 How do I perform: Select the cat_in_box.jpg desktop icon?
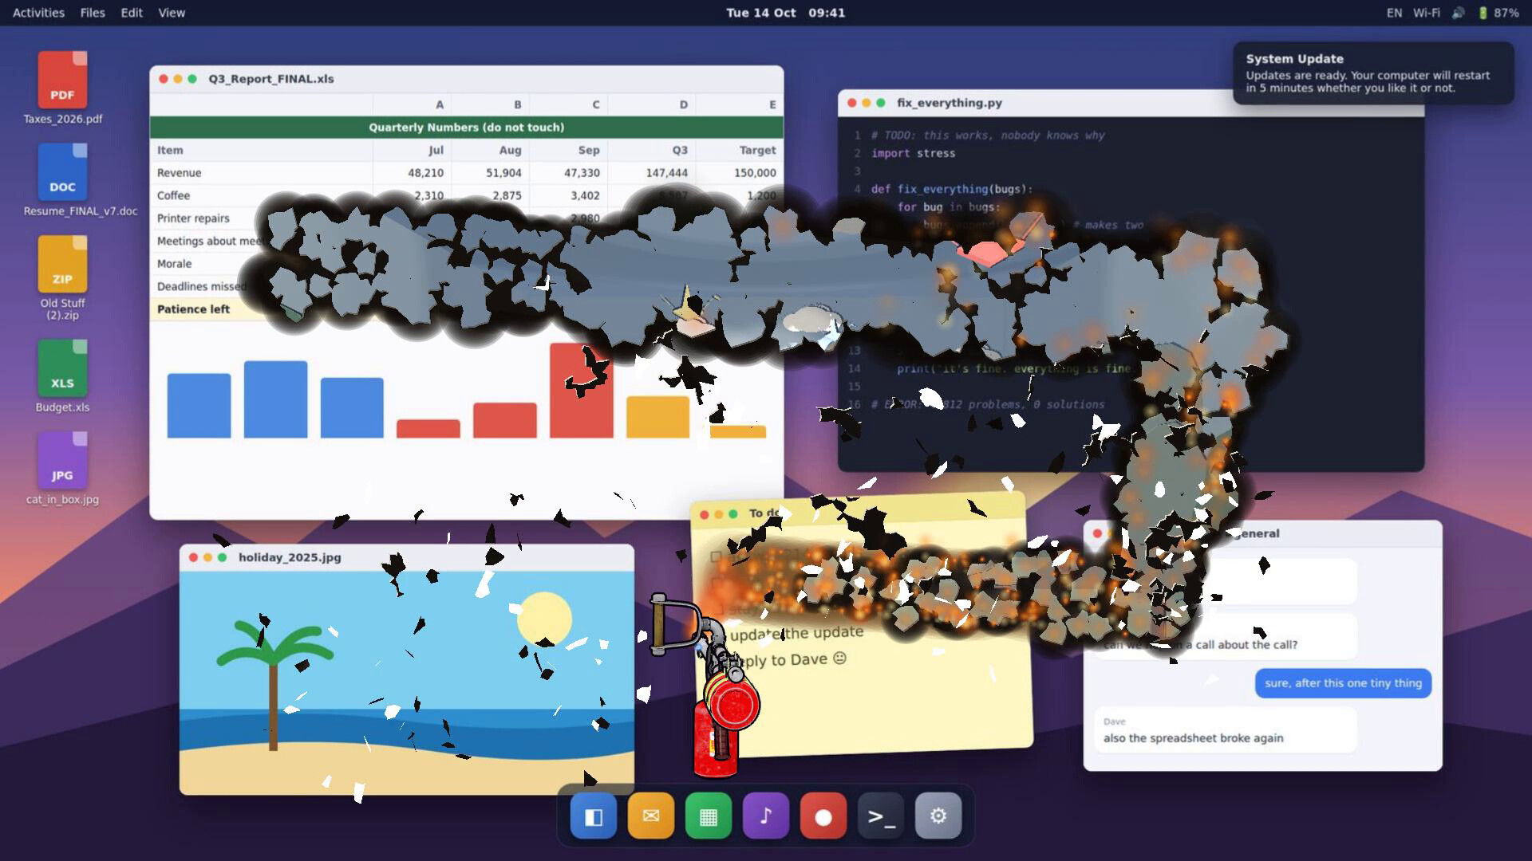pyautogui.click(x=62, y=469)
